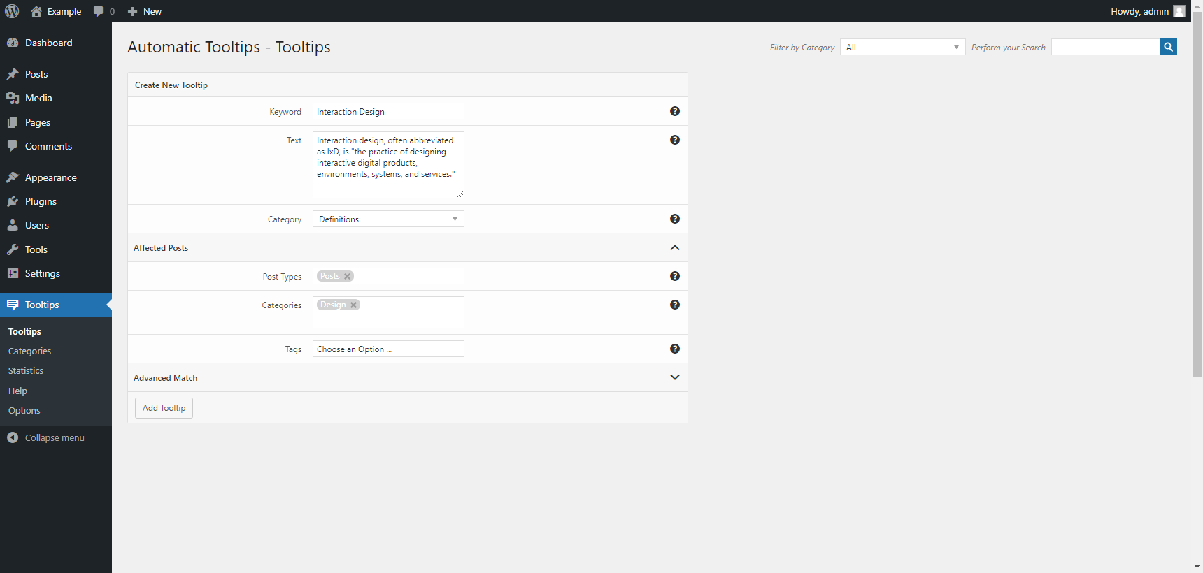Click the Posts pushpin icon
Image resolution: width=1203 pixels, height=573 pixels.
(x=13, y=74)
